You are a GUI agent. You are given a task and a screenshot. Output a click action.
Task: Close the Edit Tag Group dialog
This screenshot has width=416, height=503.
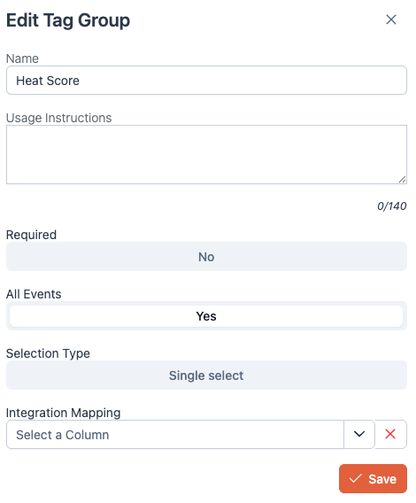coord(391,19)
